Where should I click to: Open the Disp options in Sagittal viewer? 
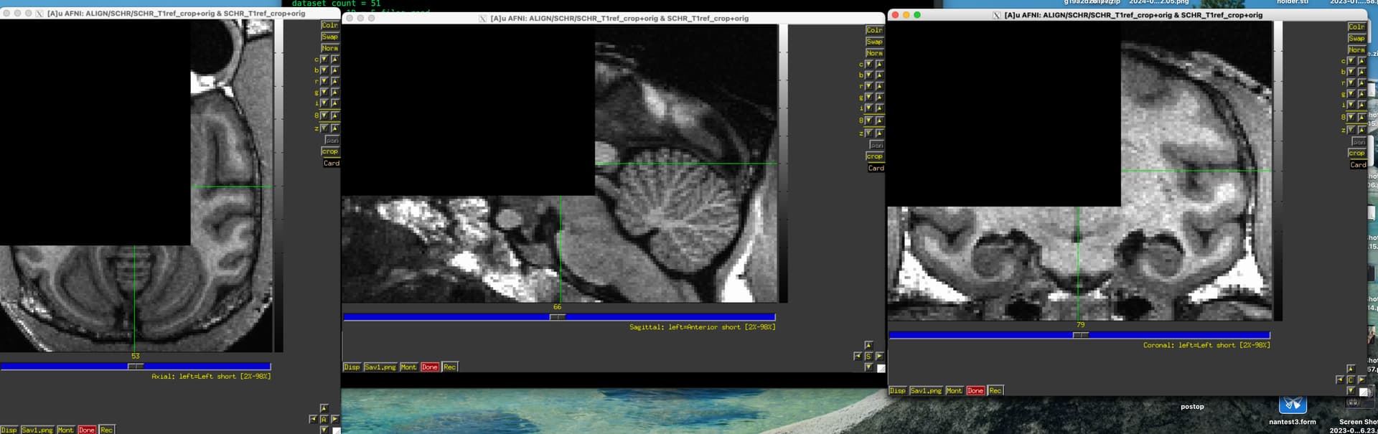(352, 367)
